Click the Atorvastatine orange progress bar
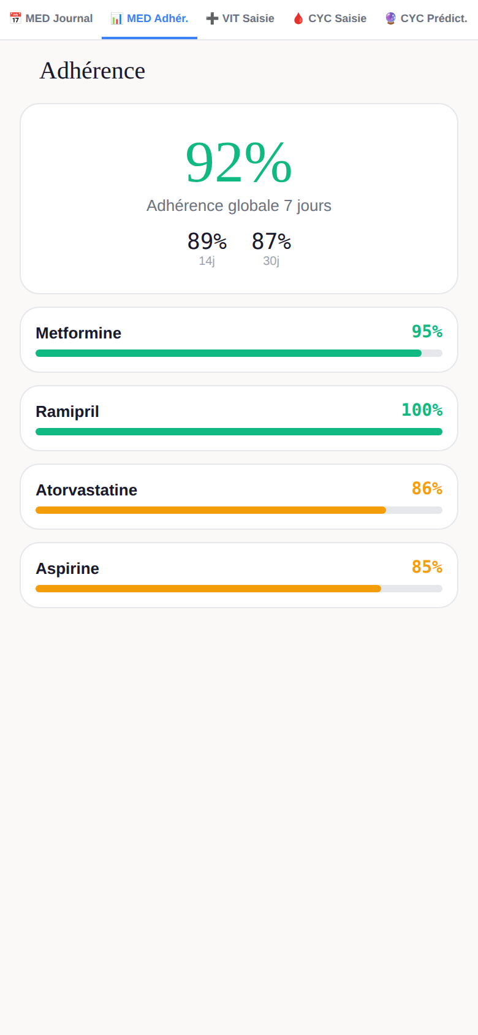The height and width of the screenshot is (1035, 478). pyautogui.click(x=239, y=510)
